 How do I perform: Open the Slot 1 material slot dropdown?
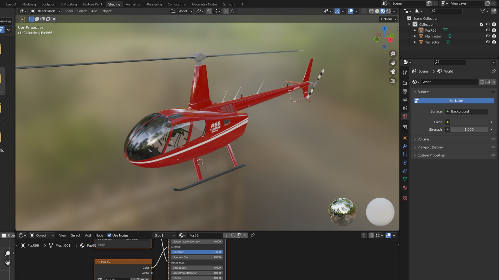[165, 235]
